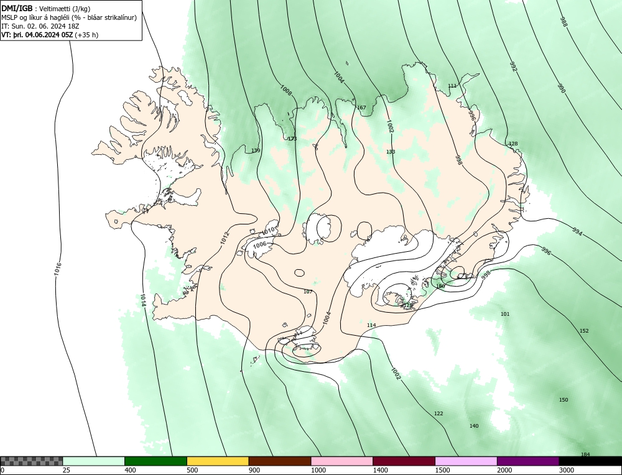Select the pink 1000–1400 legend swatch
The image size is (622, 475).
coord(342,461)
